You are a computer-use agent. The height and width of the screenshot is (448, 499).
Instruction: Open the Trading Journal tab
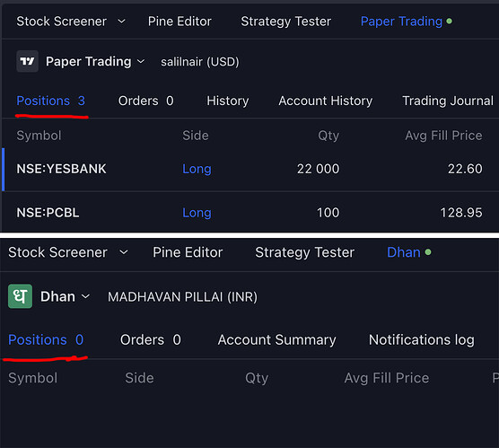tap(448, 101)
